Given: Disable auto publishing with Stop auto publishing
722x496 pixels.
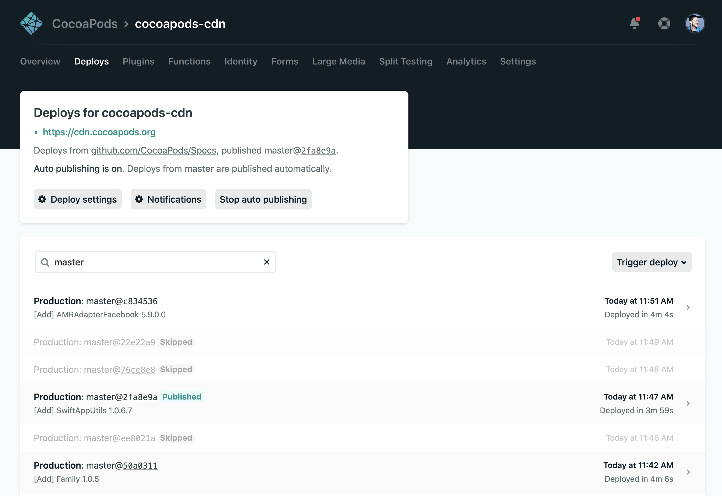Looking at the screenshot, I should tap(263, 199).
